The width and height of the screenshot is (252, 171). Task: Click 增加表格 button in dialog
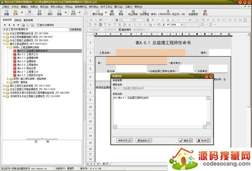[144, 140]
